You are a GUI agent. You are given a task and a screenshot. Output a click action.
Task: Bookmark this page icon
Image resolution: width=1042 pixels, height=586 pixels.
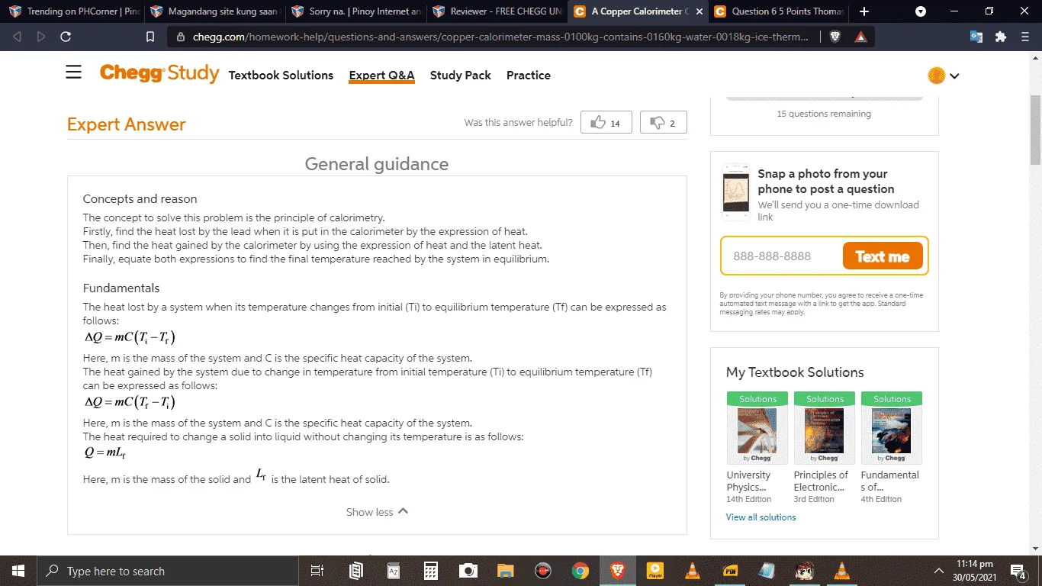point(150,37)
